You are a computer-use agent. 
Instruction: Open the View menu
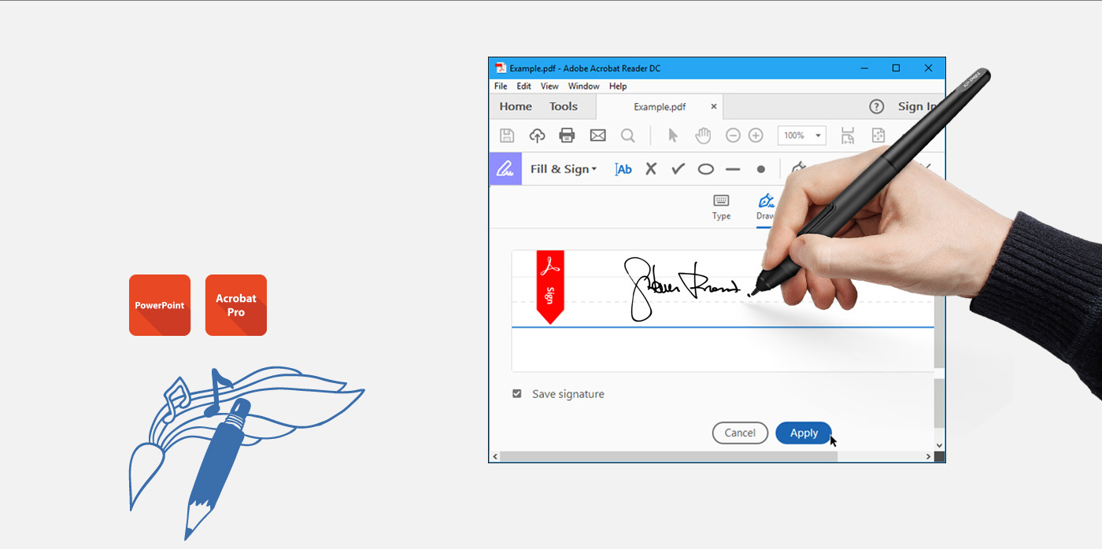click(549, 87)
